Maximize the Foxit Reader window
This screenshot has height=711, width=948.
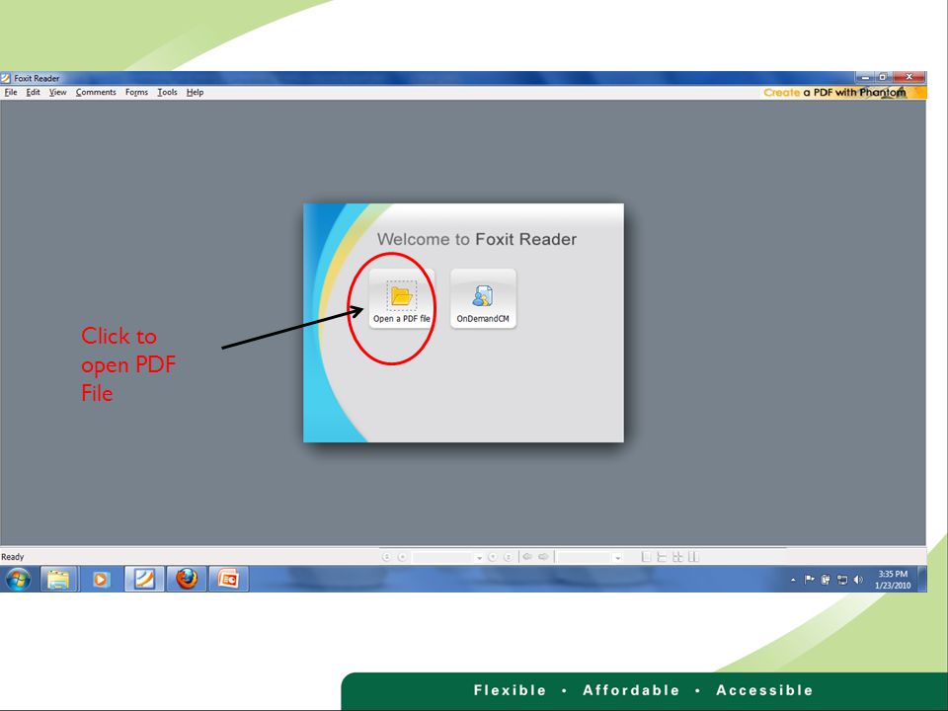[x=883, y=77]
